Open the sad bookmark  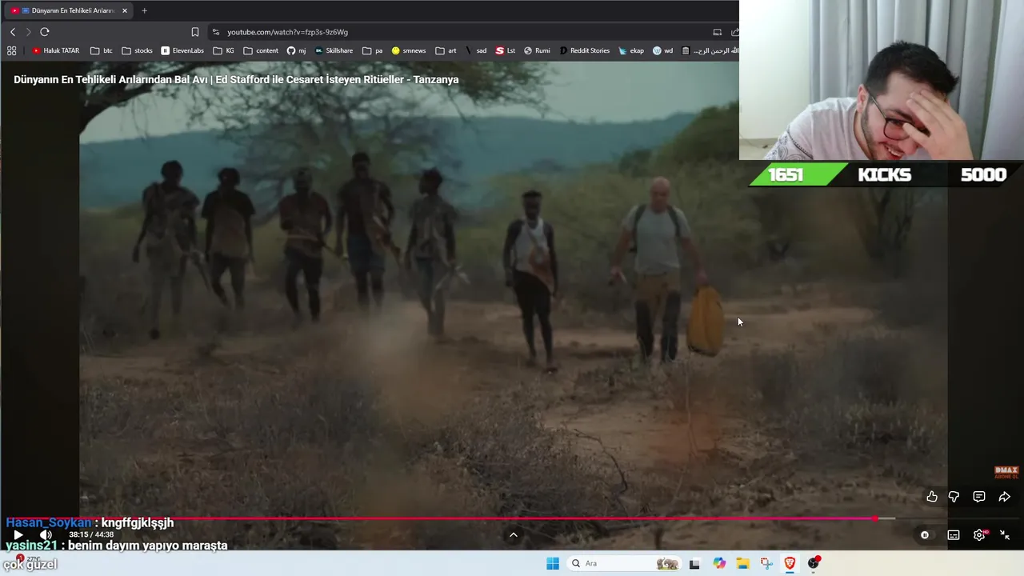point(476,50)
